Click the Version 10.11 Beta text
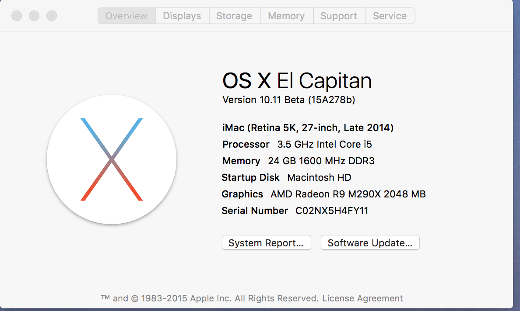520x311 pixels. pos(288,100)
